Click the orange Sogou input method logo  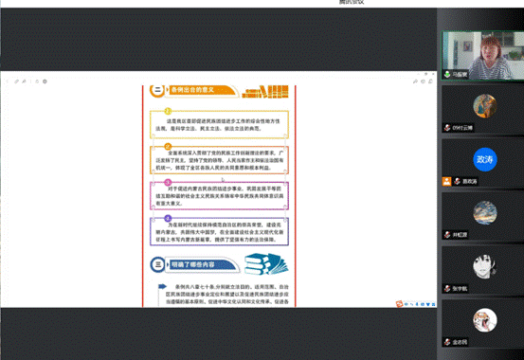[399, 304]
